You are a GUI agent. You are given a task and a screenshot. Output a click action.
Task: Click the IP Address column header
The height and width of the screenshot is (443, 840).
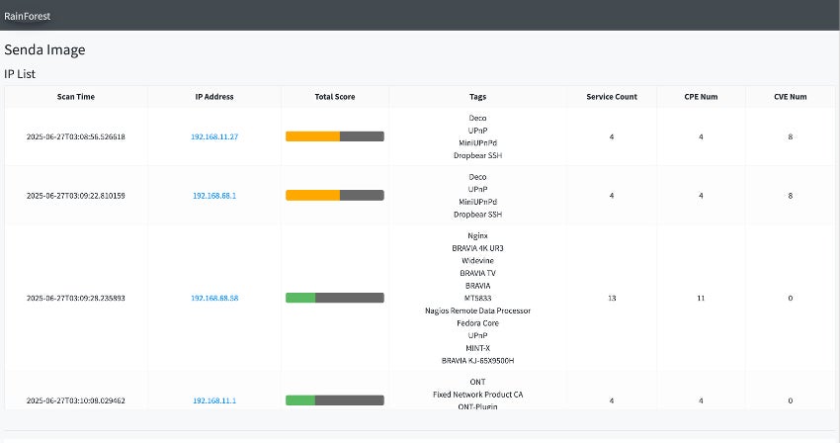214,97
